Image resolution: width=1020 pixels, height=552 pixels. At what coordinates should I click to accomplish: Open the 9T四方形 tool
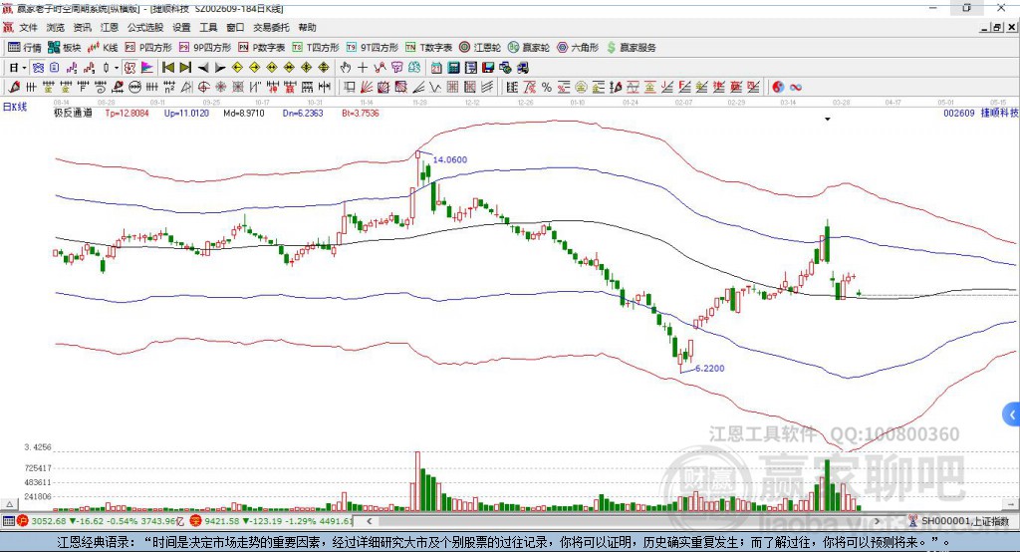(x=373, y=48)
